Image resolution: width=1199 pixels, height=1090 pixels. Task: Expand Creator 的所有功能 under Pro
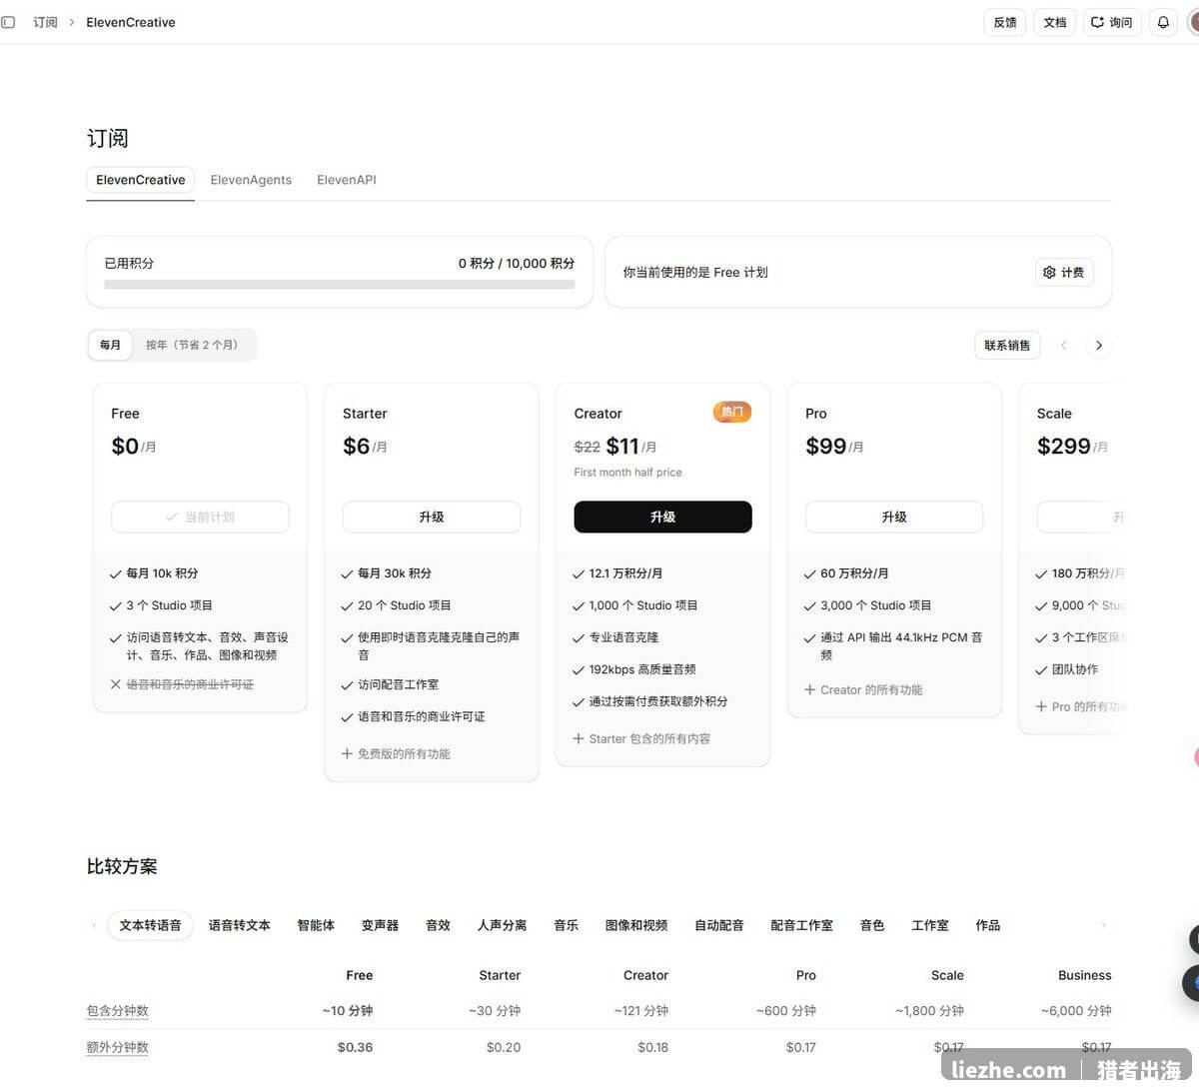click(x=863, y=689)
